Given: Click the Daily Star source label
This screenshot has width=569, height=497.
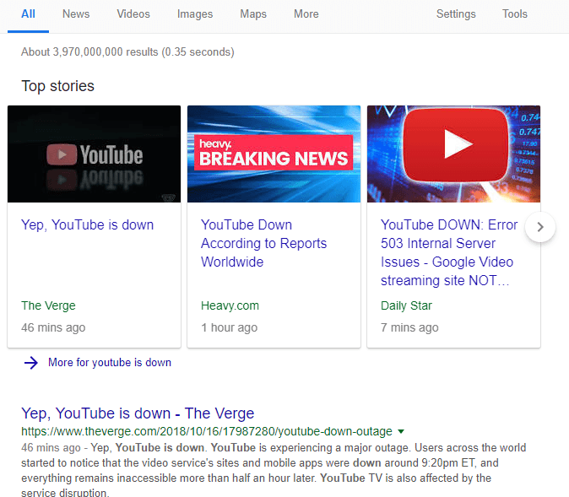Looking at the screenshot, I should pos(406,305).
